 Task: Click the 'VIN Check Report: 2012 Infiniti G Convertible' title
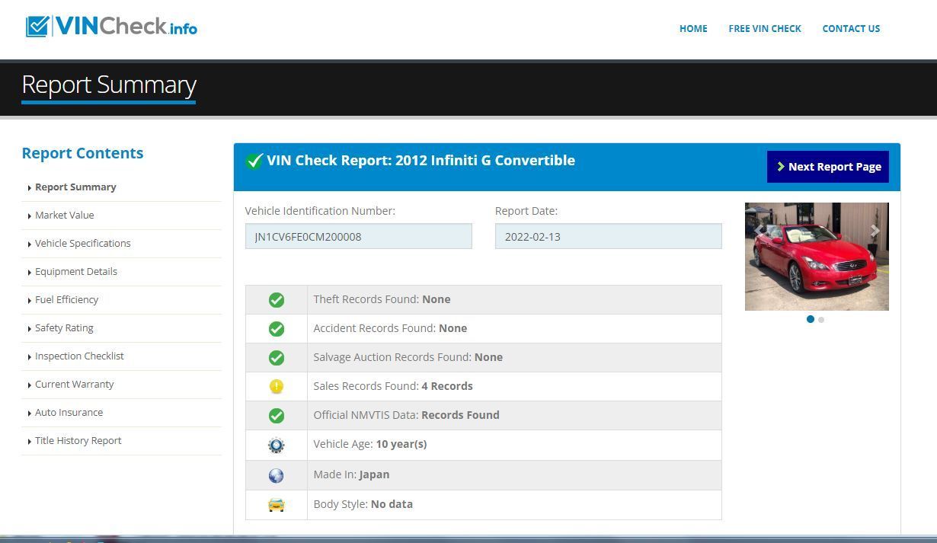tap(421, 161)
